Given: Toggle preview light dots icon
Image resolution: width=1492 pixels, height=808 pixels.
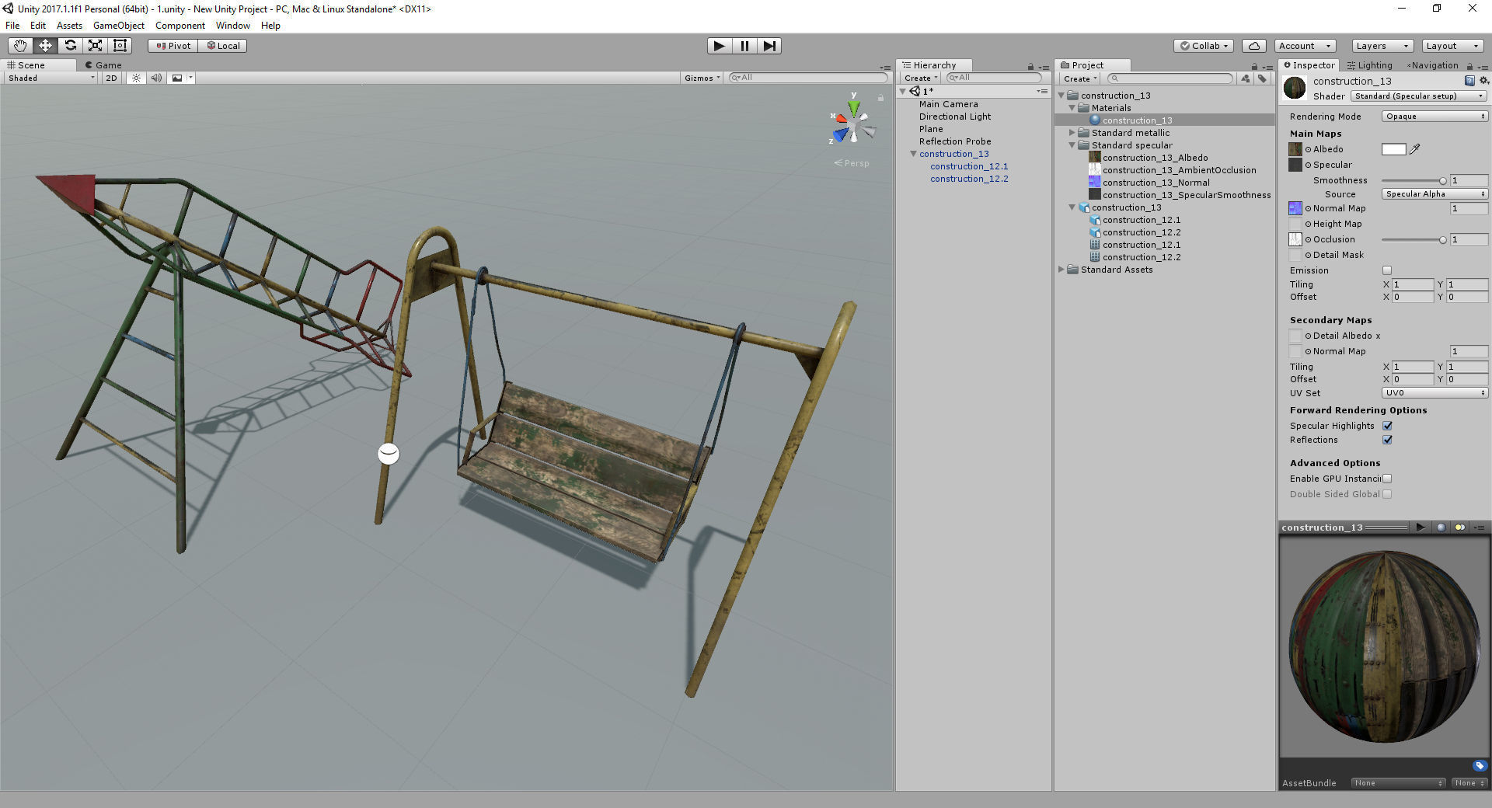Looking at the screenshot, I should click(x=1460, y=528).
